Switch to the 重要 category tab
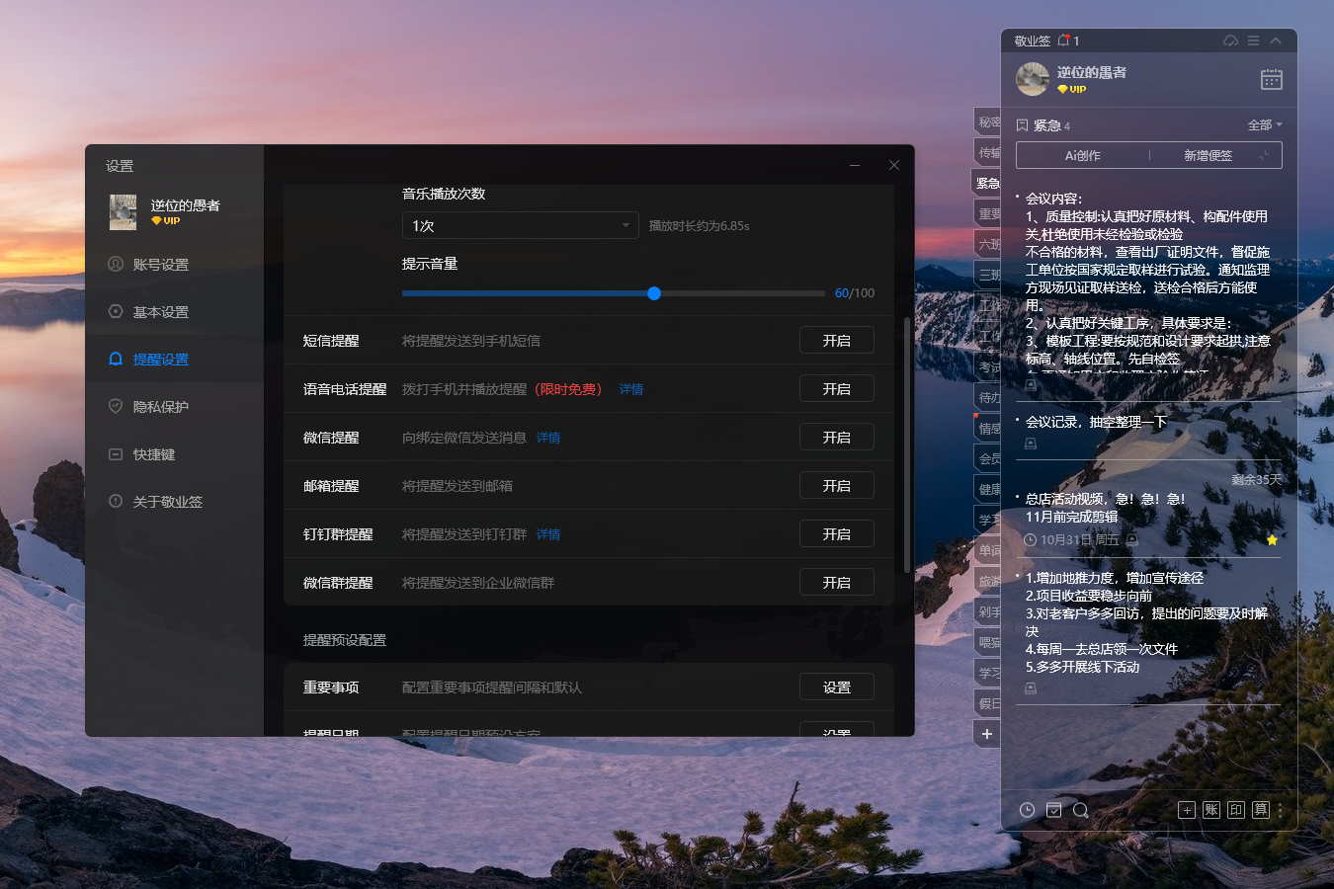 988,213
